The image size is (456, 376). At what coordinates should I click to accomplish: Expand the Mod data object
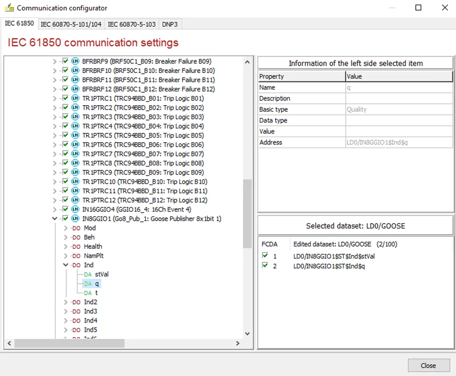pos(66,228)
